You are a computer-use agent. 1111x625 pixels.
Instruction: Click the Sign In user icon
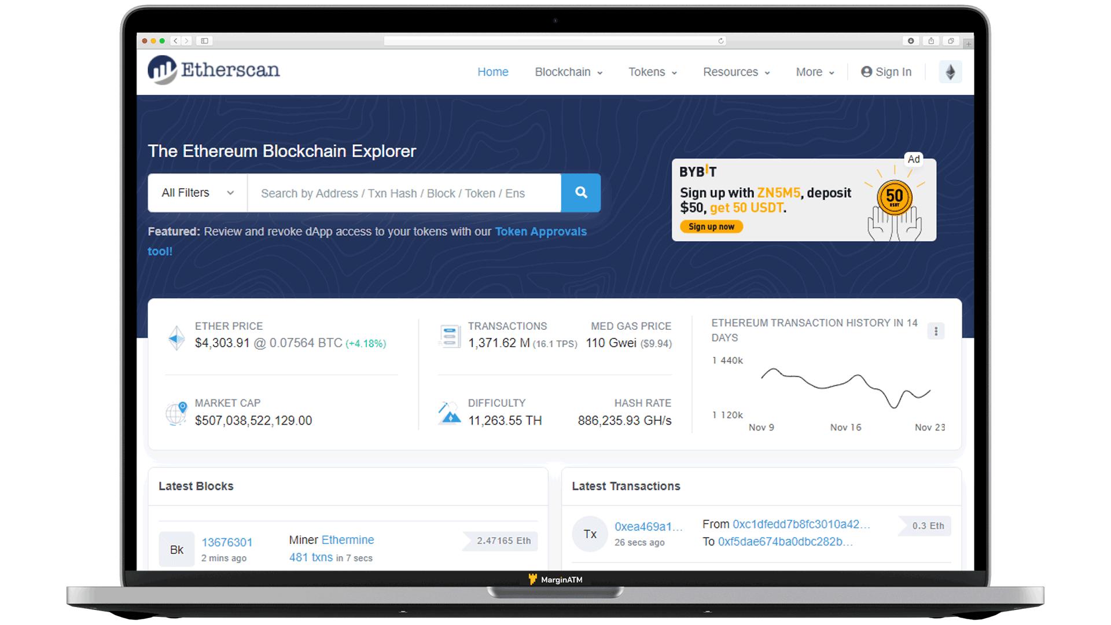(866, 72)
